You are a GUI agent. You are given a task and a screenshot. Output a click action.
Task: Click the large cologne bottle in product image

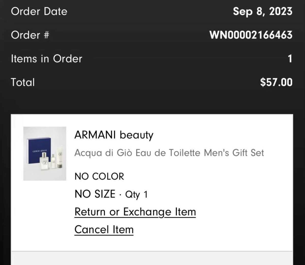pos(44,161)
